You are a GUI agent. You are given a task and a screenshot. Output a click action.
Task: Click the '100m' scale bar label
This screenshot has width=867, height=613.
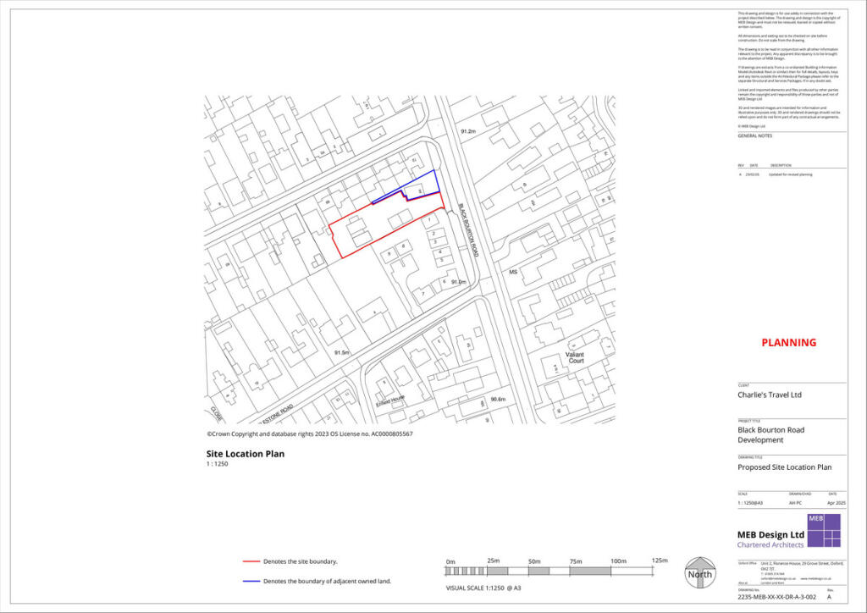point(618,561)
